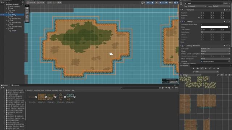Click the add plus button in Project panel
Image resolution: width=232 pixels, height=130 pixels.
point(2,88)
